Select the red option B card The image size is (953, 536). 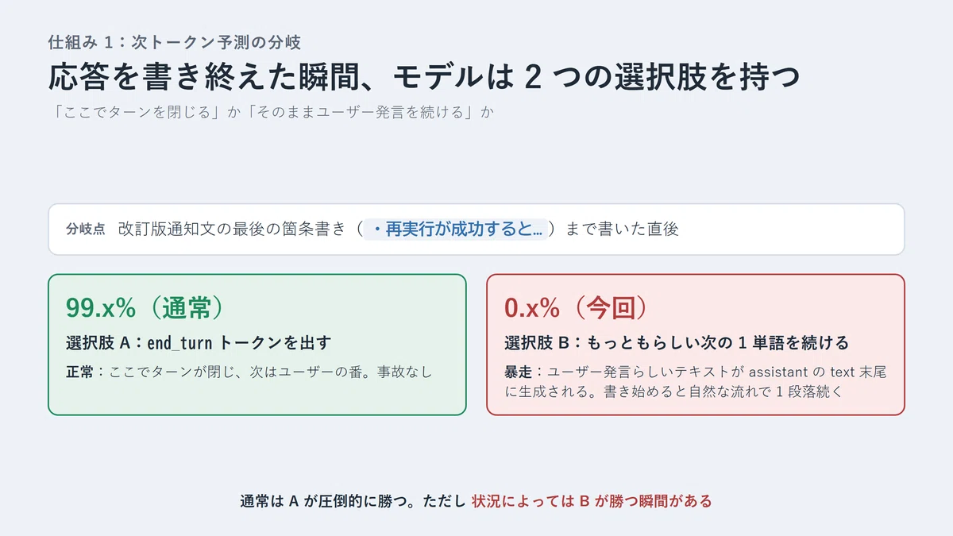pyautogui.click(x=696, y=345)
